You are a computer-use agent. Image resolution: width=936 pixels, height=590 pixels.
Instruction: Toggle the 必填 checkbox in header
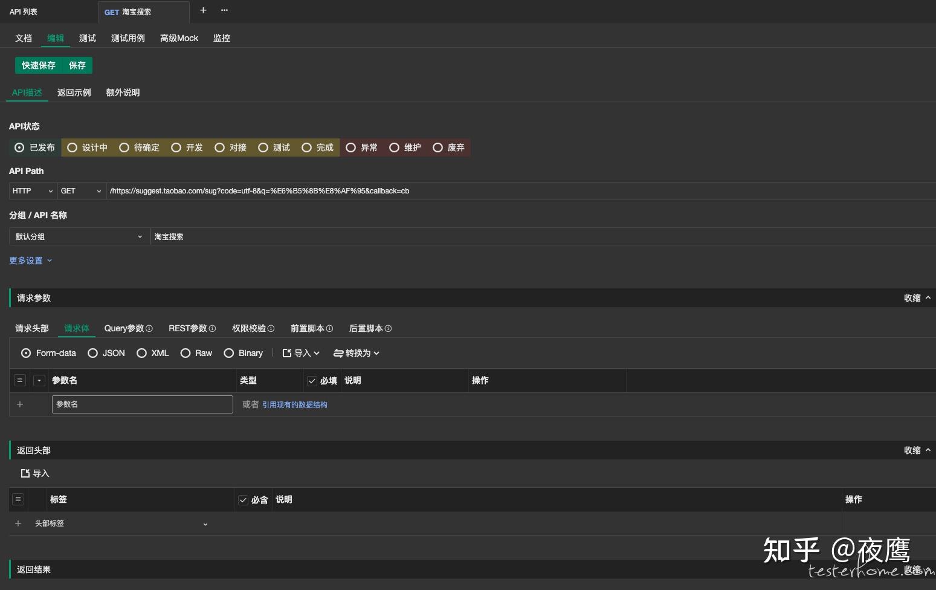(x=312, y=381)
